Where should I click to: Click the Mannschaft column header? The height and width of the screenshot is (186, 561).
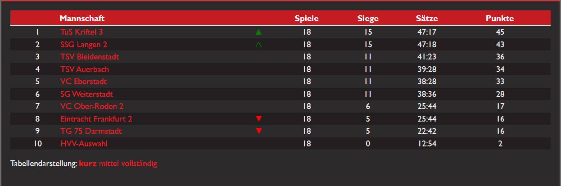(82, 18)
